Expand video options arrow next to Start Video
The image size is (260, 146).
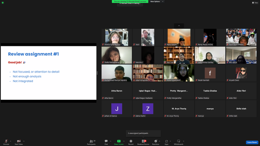[24, 141]
